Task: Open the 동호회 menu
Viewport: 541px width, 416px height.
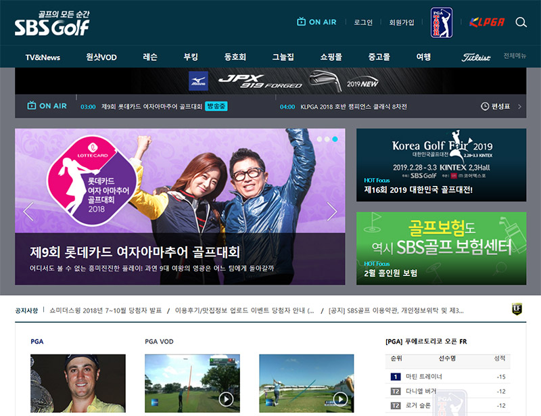Action: tap(235, 57)
